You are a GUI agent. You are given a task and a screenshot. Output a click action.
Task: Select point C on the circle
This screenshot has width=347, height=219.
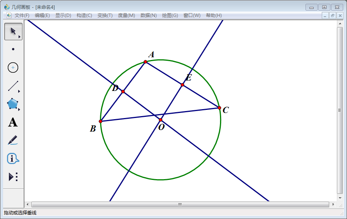pyautogui.click(x=219, y=108)
